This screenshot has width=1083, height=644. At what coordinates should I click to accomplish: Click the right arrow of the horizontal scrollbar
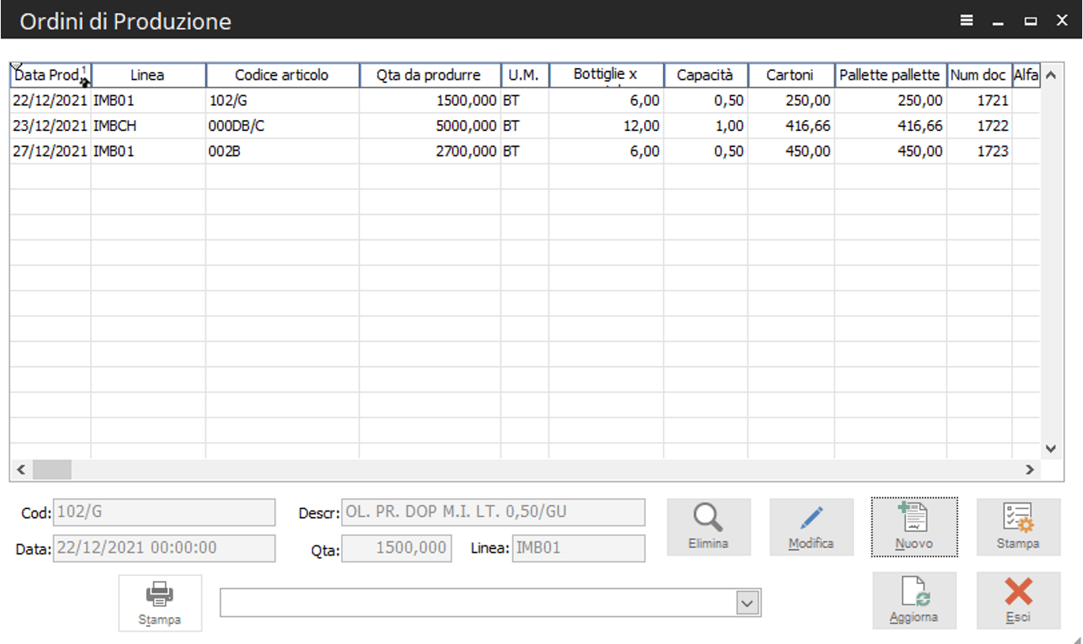tap(1029, 470)
